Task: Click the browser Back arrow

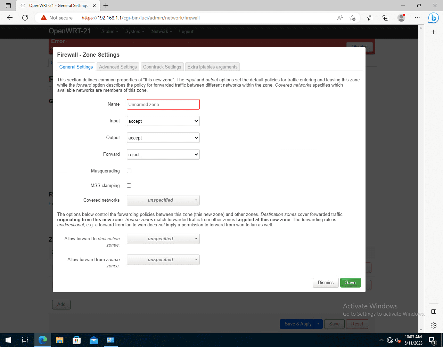Action: coord(10,18)
